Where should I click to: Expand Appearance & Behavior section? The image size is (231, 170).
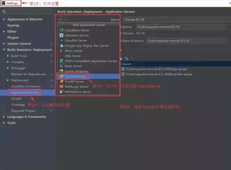click(x=4, y=19)
